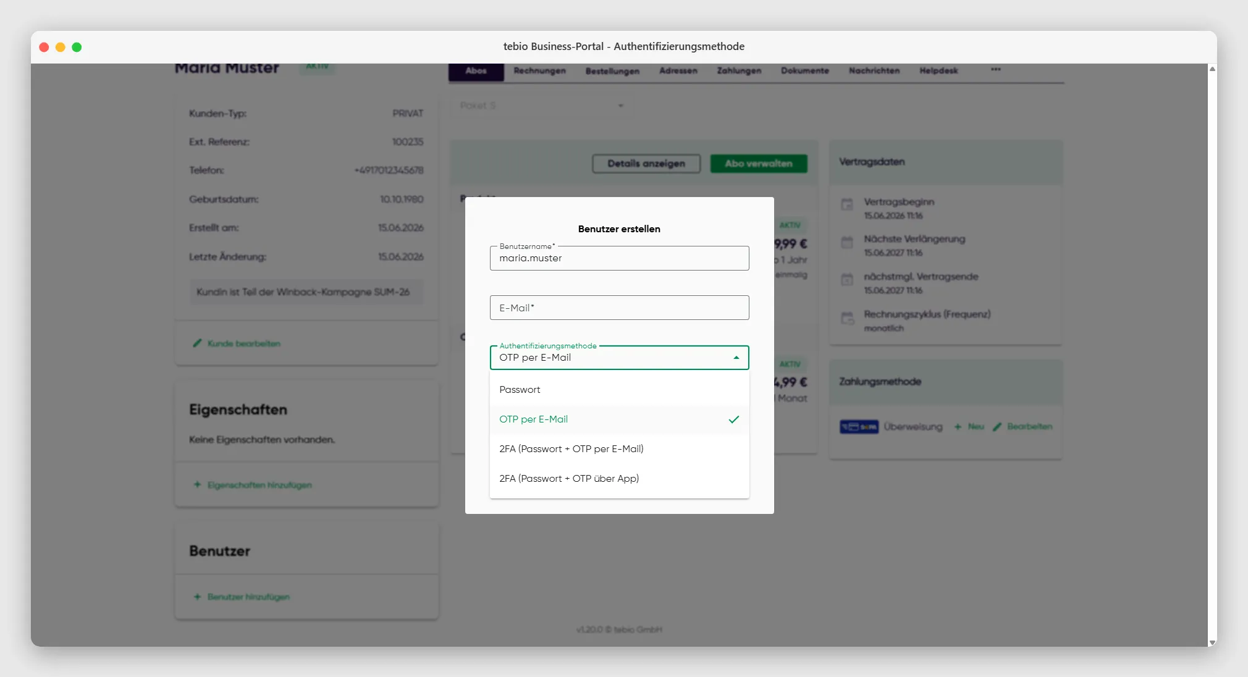Click the scrollbar up arrow
1248x677 pixels.
coord(1212,69)
